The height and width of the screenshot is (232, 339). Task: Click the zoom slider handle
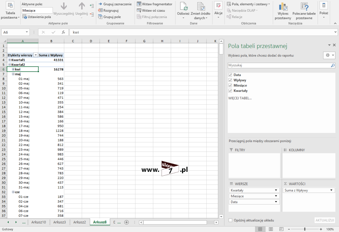(305, 229)
